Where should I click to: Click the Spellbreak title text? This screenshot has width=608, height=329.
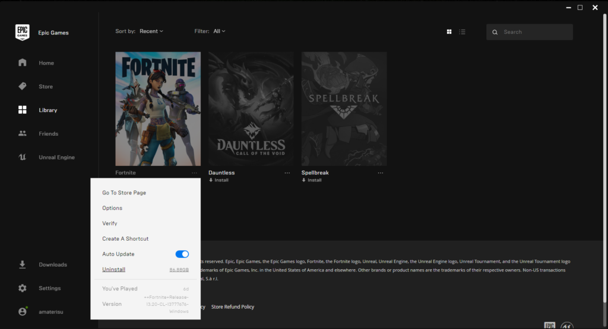pos(315,173)
